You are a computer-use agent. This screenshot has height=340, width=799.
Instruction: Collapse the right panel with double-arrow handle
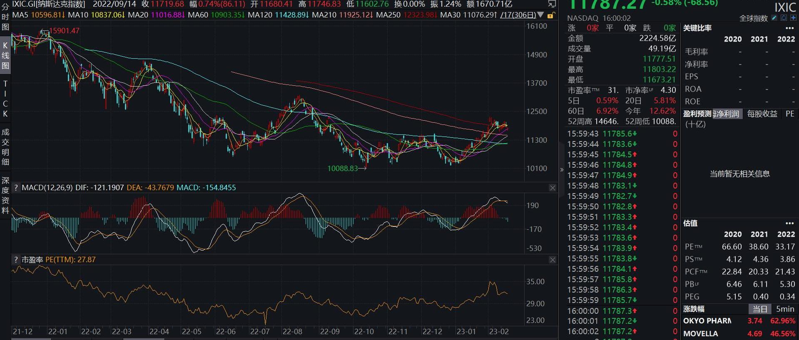[562, 170]
